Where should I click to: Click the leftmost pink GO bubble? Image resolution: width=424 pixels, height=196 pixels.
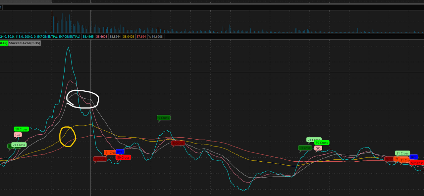(18, 135)
